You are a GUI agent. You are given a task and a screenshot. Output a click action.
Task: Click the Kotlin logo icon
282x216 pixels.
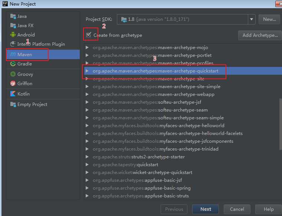(x=13, y=94)
